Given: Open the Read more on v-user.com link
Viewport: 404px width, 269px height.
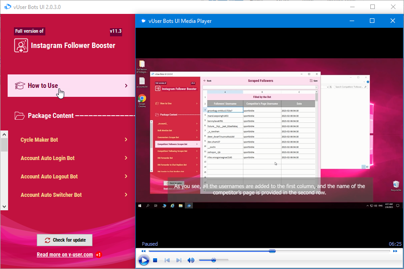Looking at the screenshot, I should (65, 255).
